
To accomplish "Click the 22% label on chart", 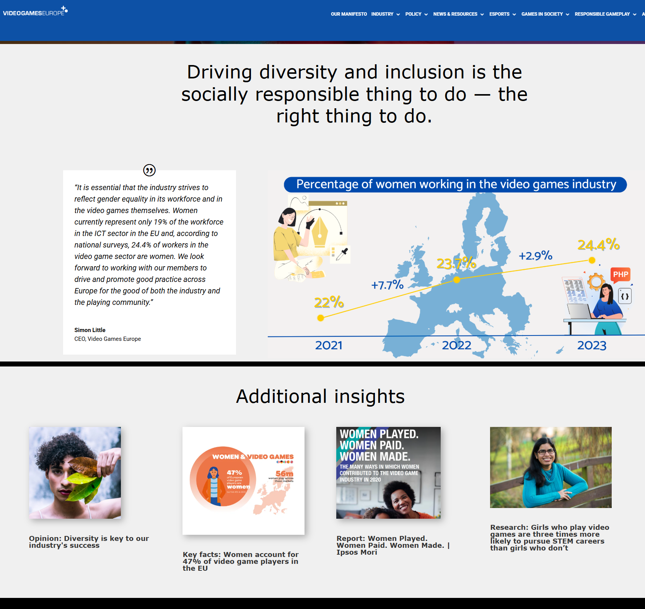I will click(x=329, y=302).
